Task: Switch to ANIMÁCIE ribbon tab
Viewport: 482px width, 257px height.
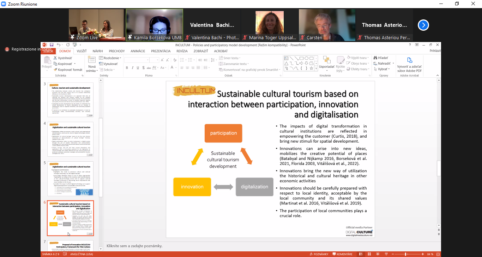Action: point(138,51)
